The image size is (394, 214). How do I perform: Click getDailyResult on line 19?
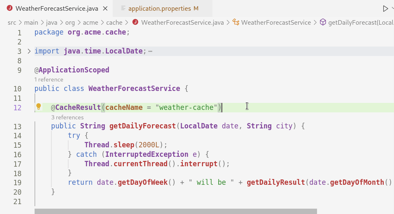pyautogui.click(x=276, y=182)
